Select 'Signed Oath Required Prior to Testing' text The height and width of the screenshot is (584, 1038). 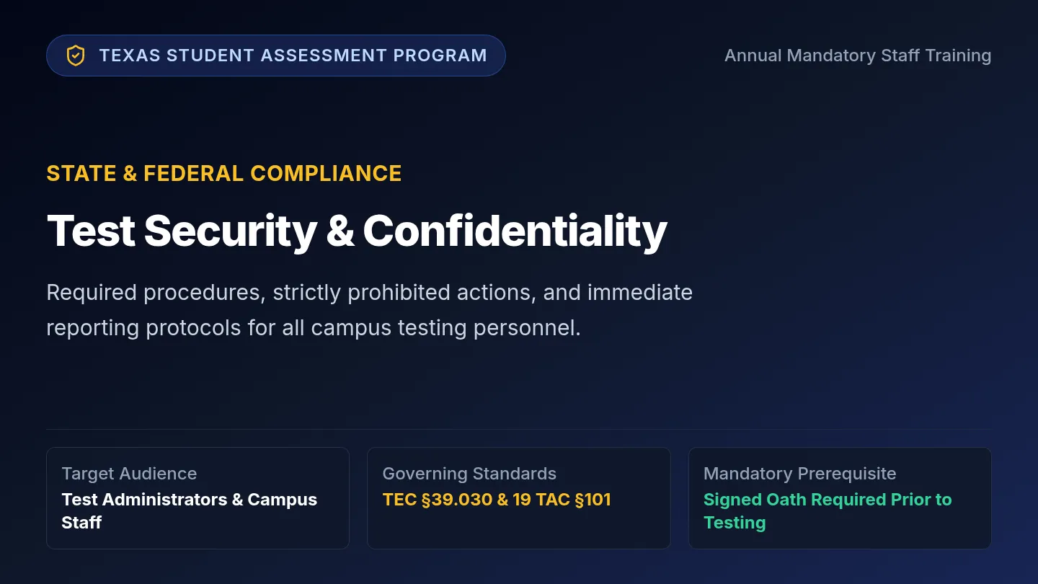tap(828, 511)
